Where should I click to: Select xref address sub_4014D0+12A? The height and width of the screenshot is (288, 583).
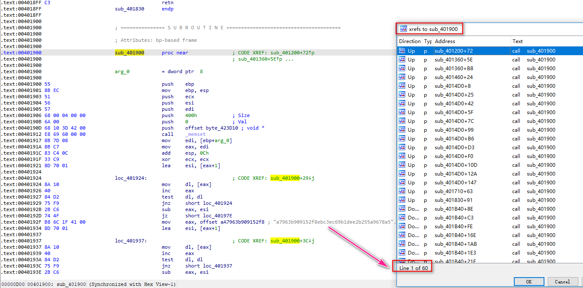click(x=456, y=173)
